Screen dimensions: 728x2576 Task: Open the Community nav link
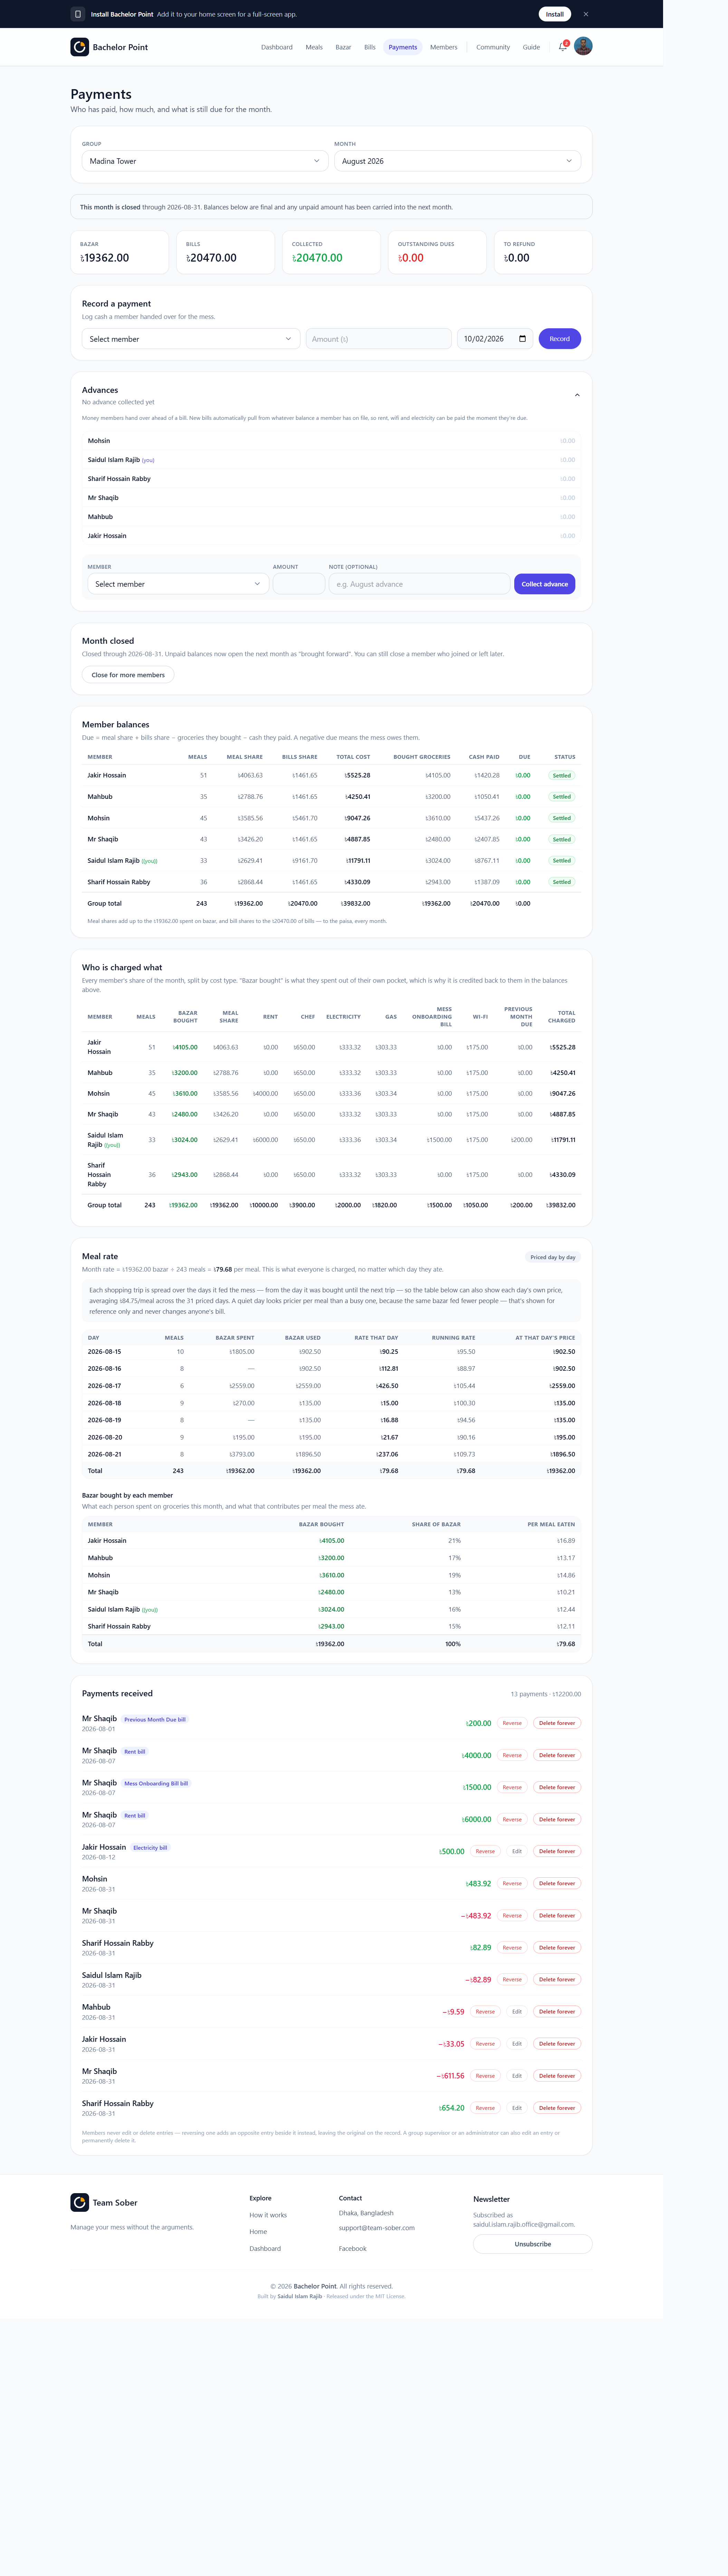click(x=493, y=47)
